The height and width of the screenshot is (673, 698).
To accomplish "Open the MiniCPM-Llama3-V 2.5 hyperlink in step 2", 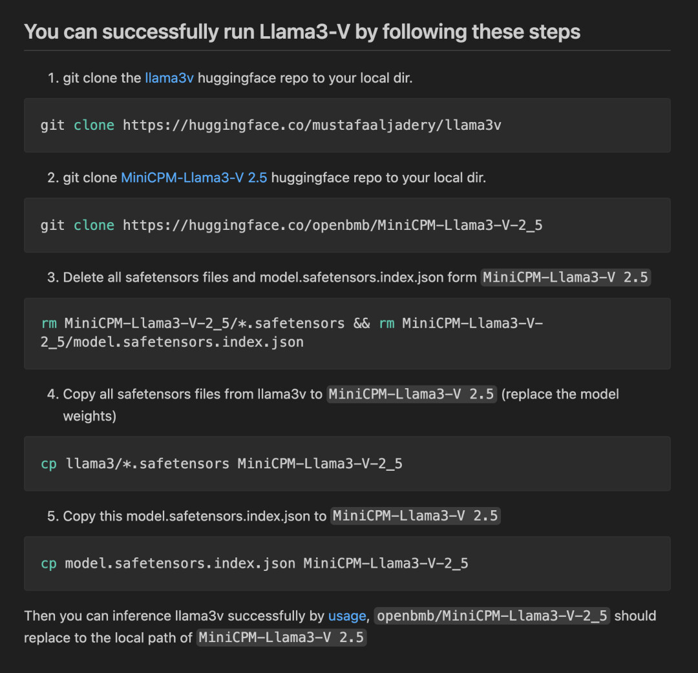I will click(194, 178).
